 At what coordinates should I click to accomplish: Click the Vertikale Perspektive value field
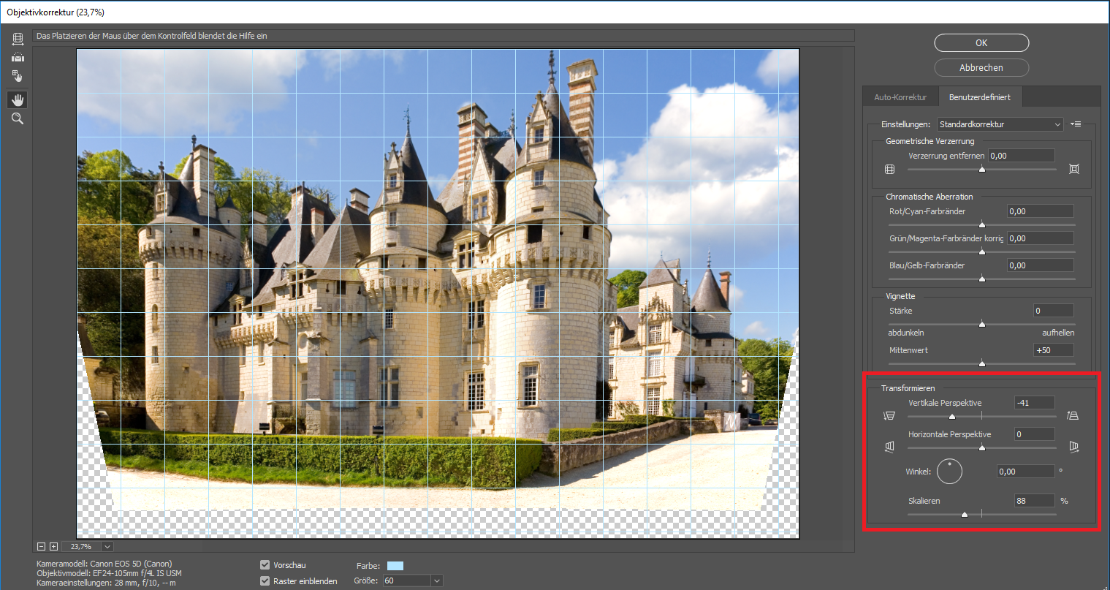pos(1033,403)
